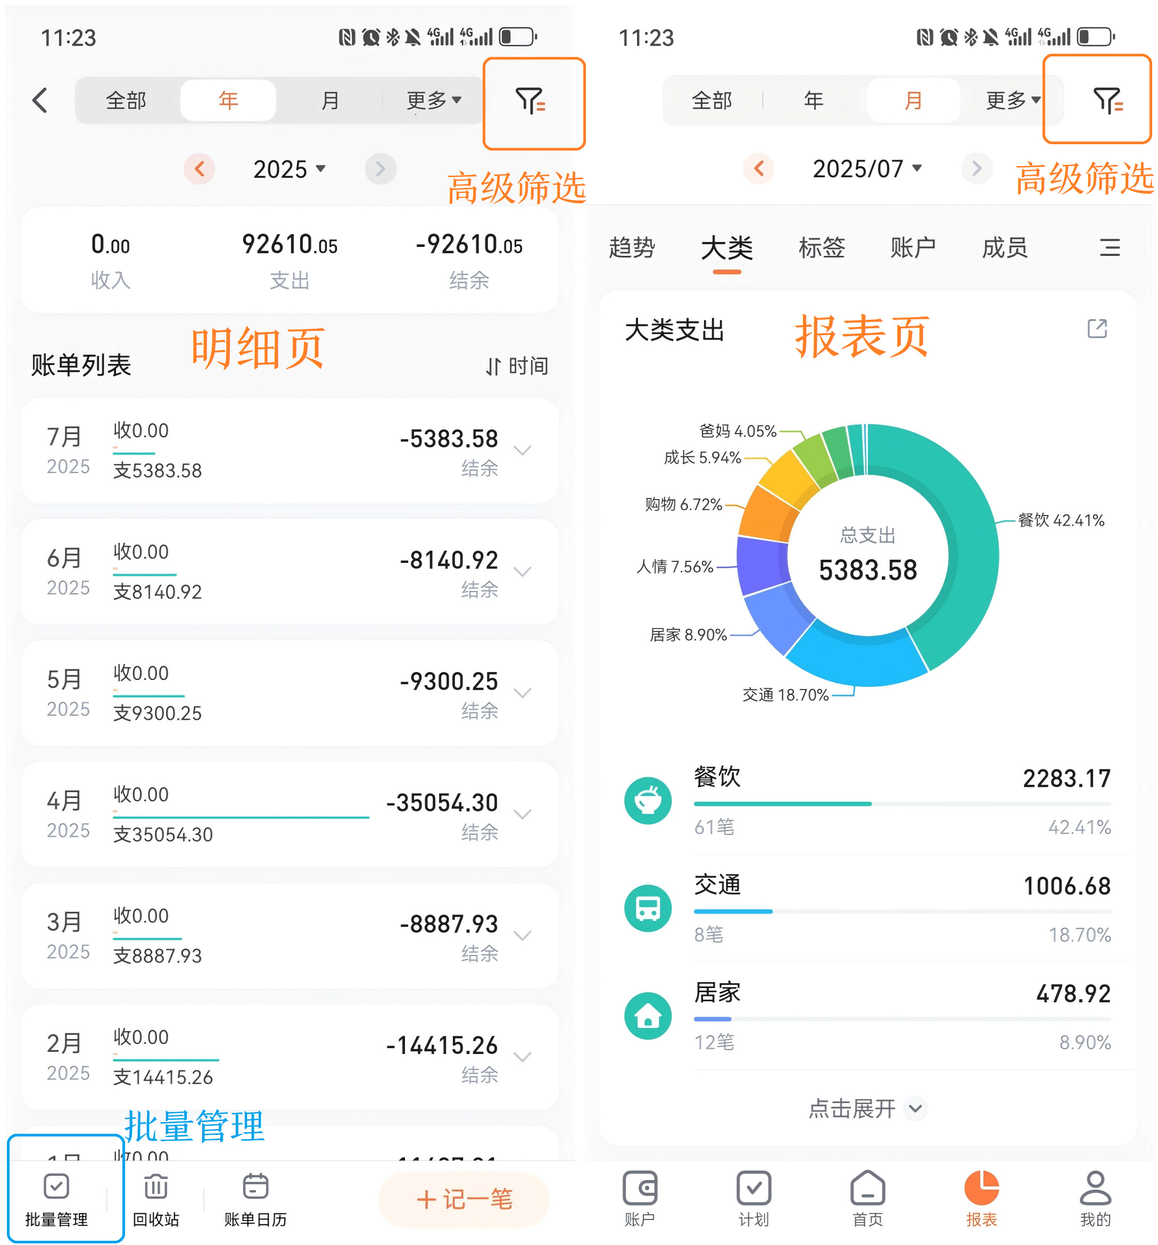Image resolution: width=1158 pixels, height=1245 pixels.
Task: Switch to 账户 bottom navigation
Action: [640, 1199]
